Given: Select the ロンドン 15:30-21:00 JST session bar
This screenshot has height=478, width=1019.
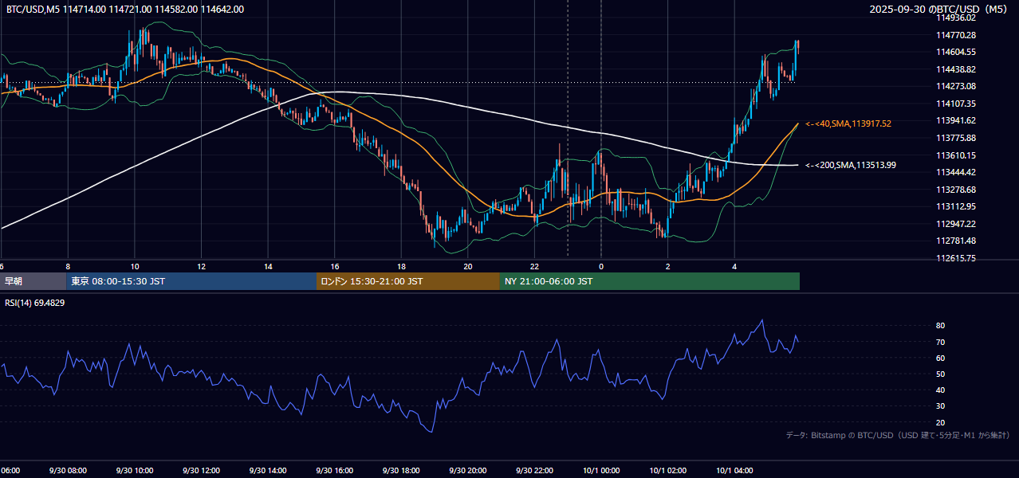Looking at the screenshot, I should [408, 281].
